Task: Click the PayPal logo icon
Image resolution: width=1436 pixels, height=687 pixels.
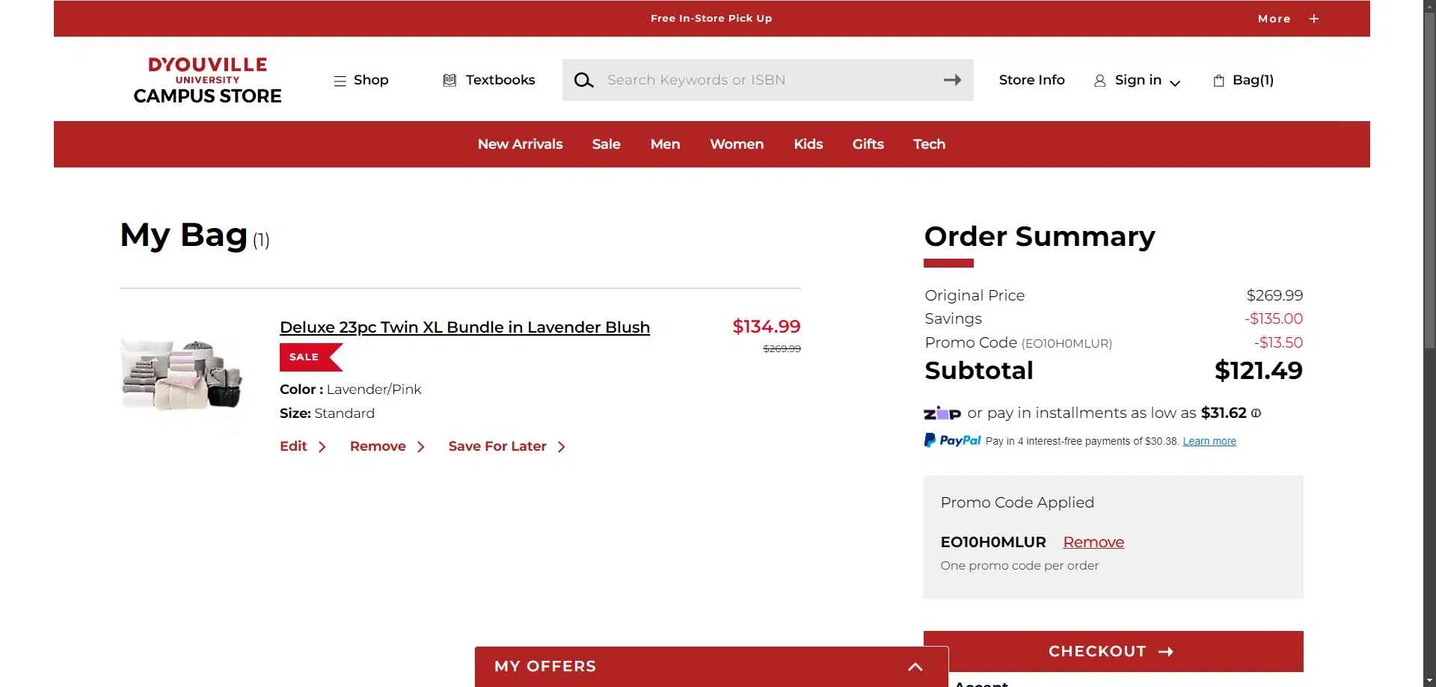Action: [x=952, y=440]
